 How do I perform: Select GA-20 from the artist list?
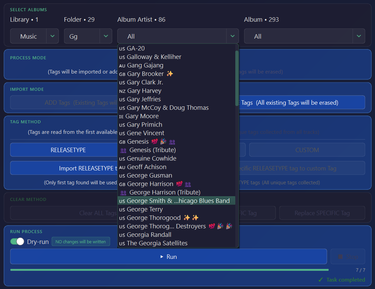coord(177,48)
